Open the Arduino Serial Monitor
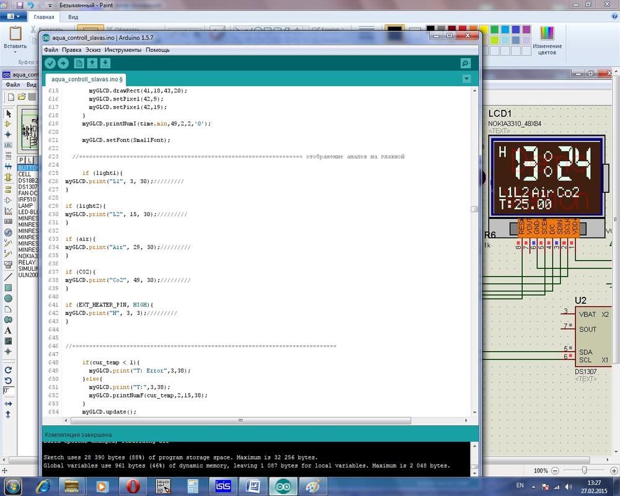 (x=465, y=63)
